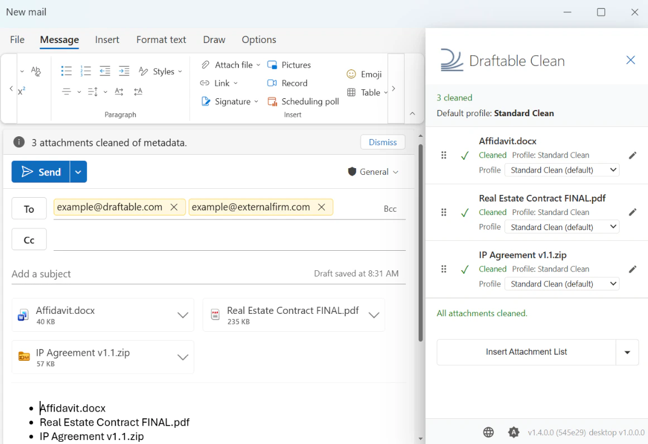Open the Send options arrow
The image size is (648, 444).
(78, 171)
